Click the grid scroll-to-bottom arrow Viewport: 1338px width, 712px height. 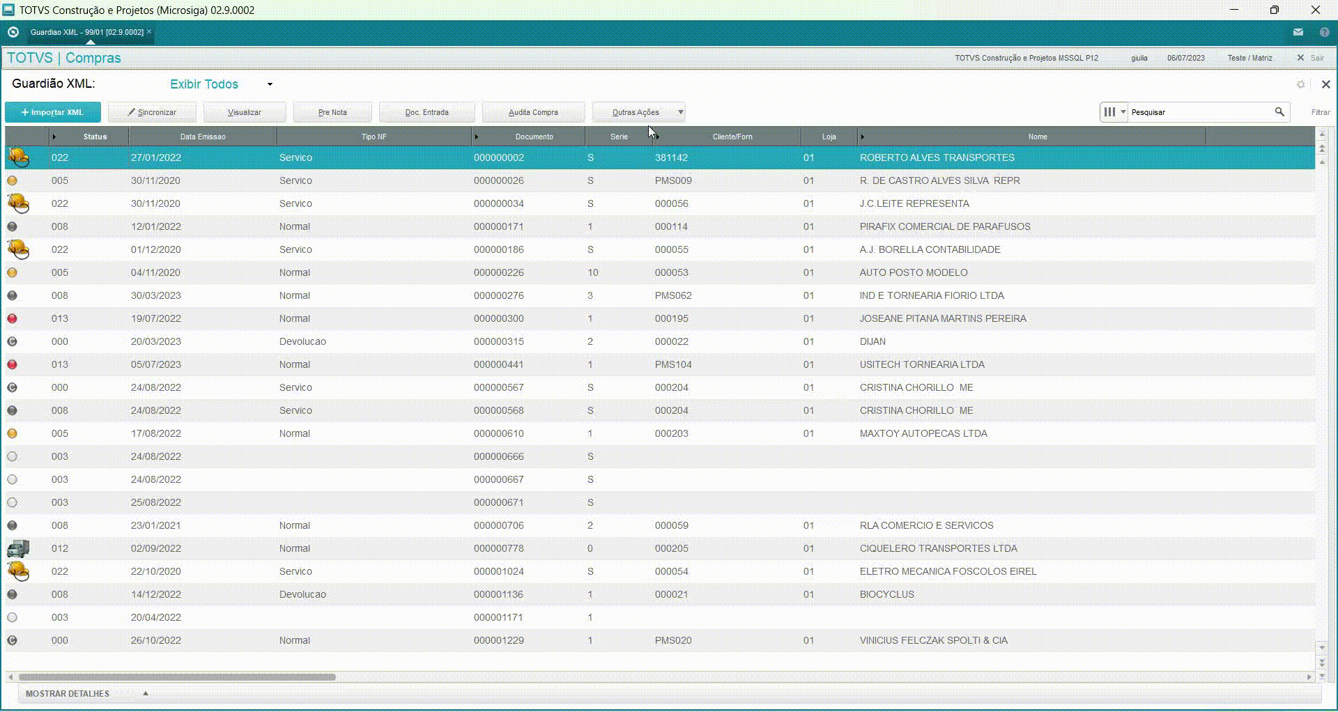[1322, 676]
